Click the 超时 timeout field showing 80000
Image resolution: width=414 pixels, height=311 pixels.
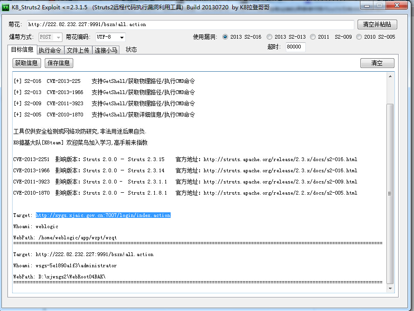[296, 47]
